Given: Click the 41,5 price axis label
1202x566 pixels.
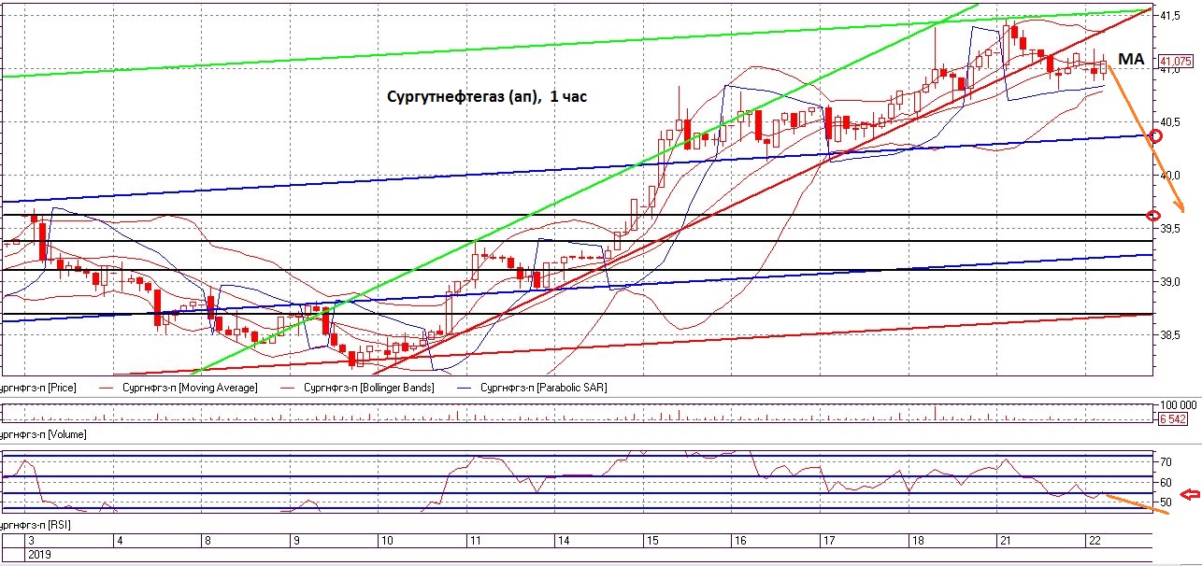Looking at the screenshot, I should [1168, 17].
